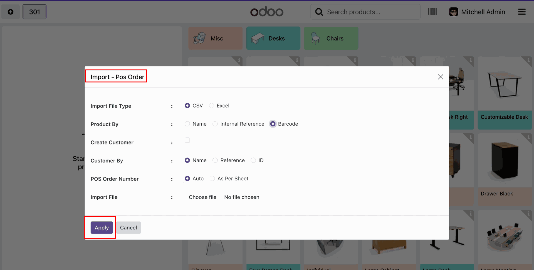Screen dimensions: 534x270
Task: Click the plus icon to add new order
Action: 11,12
